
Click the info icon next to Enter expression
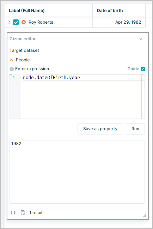pyautogui.click(x=12, y=69)
